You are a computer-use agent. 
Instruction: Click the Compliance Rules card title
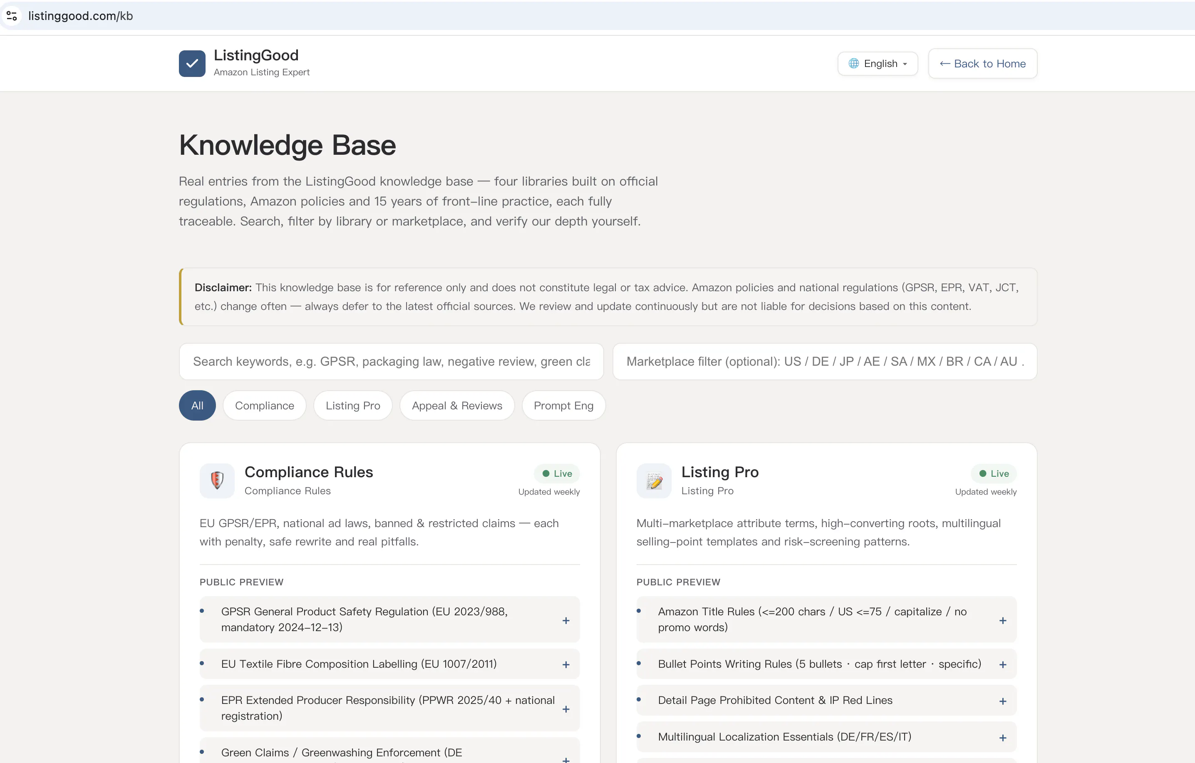click(x=309, y=472)
